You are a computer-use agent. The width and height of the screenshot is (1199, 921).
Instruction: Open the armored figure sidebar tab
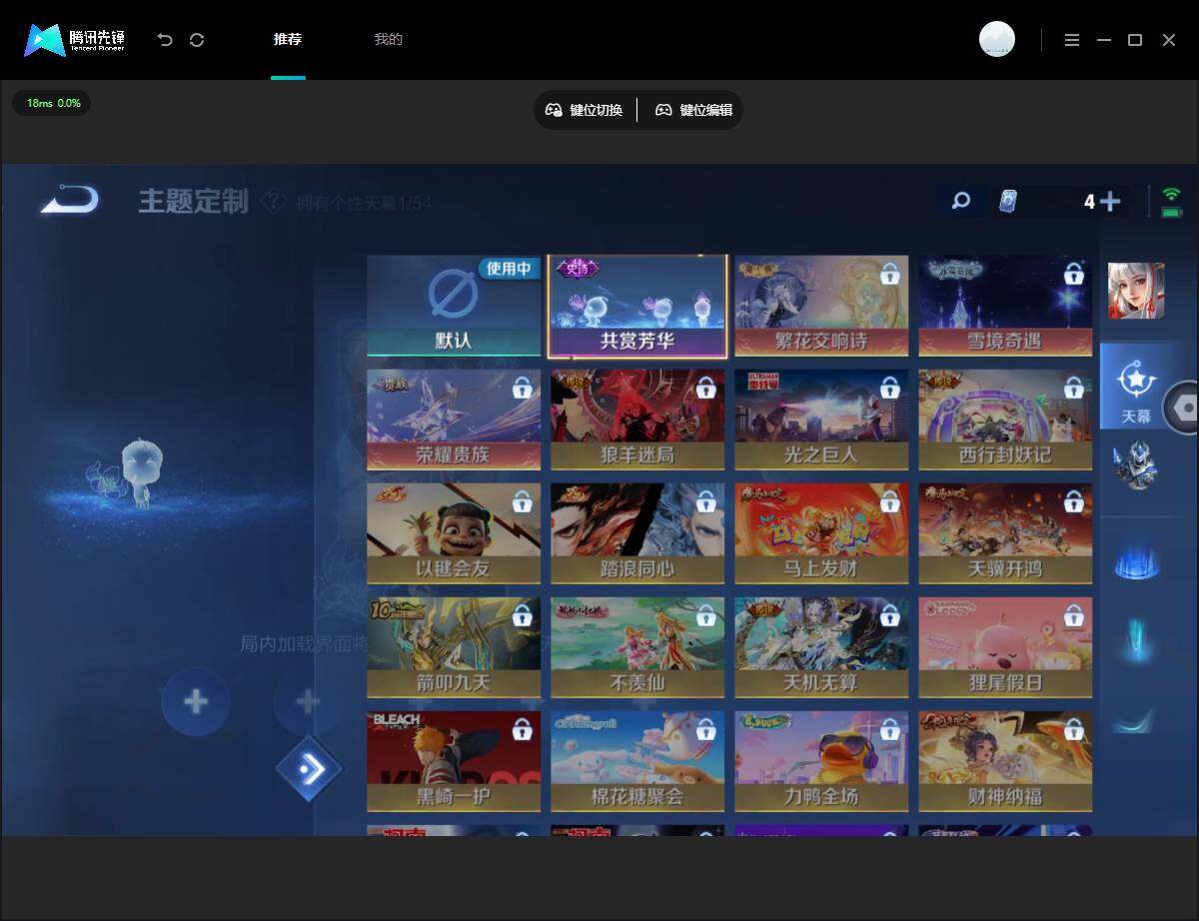tap(1136, 464)
